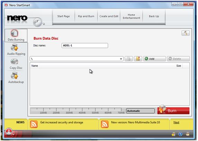Click inside the Disc name field
The image size is (198, 141).
coord(85,45)
